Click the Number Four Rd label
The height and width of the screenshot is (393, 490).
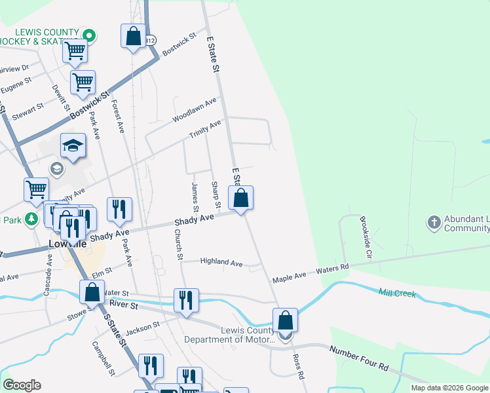(359, 358)
